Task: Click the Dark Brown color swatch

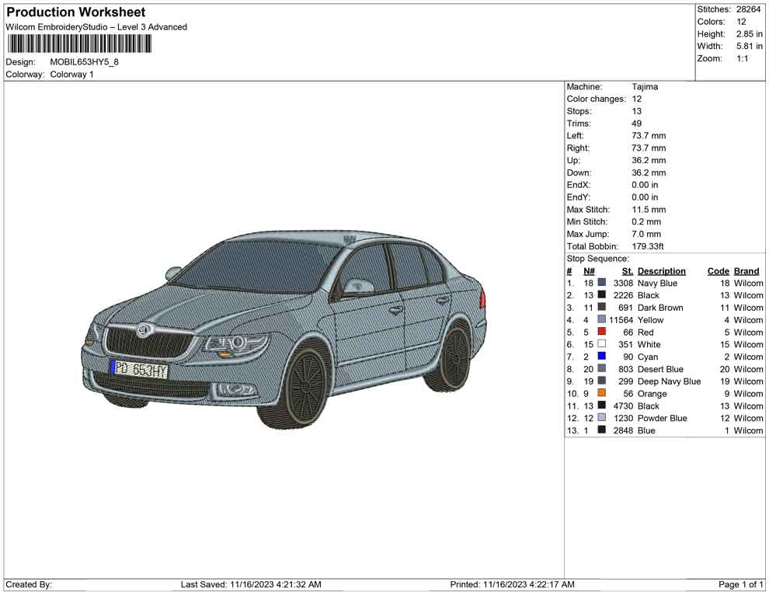Action: click(602, 308)
